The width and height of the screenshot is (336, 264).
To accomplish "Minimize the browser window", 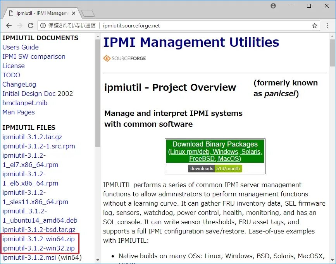I will pyautogui.click(x=291, y=6).
